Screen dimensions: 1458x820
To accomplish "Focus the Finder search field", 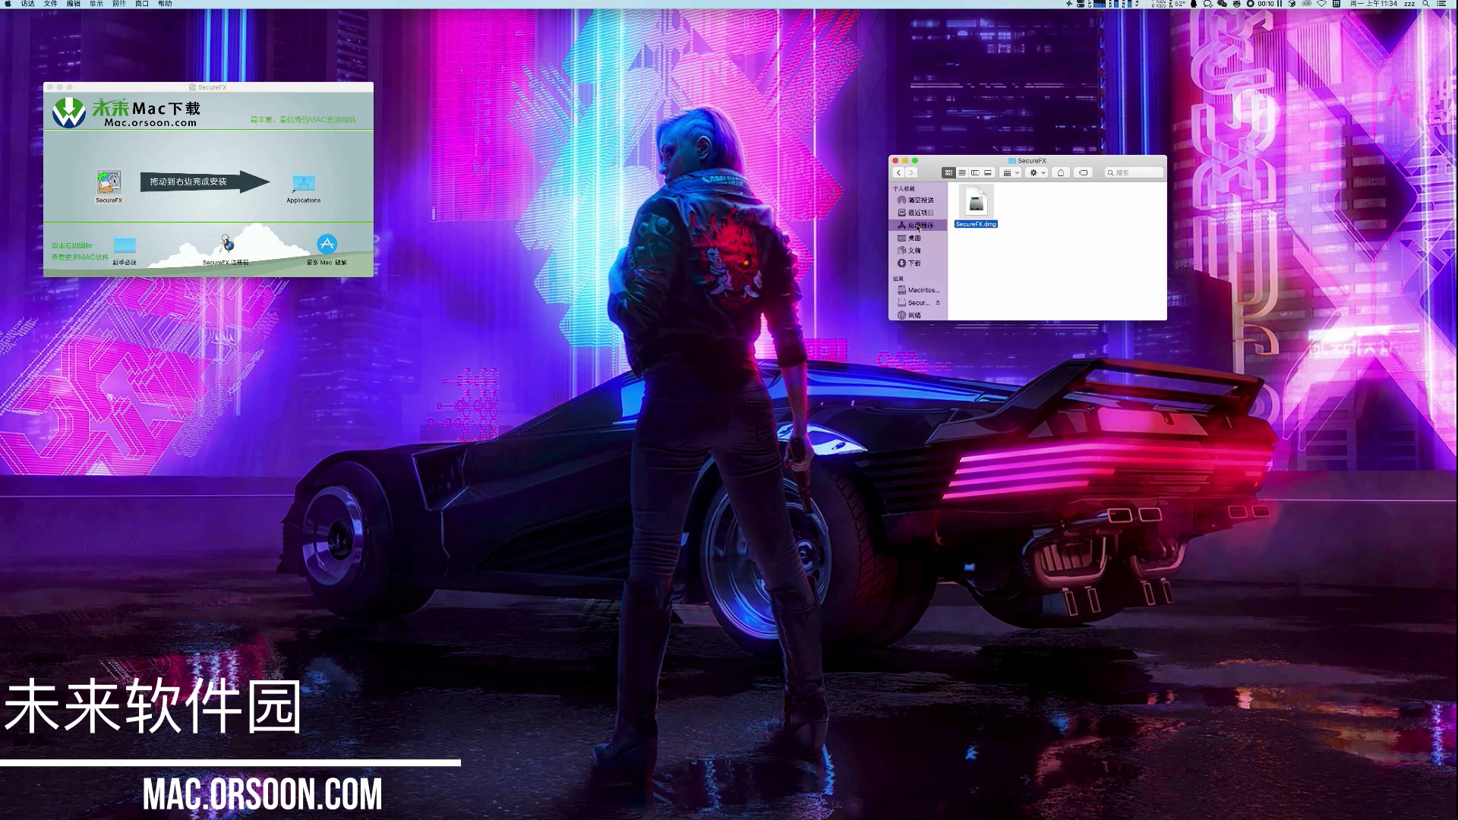I will click(x=1134, y=172).
